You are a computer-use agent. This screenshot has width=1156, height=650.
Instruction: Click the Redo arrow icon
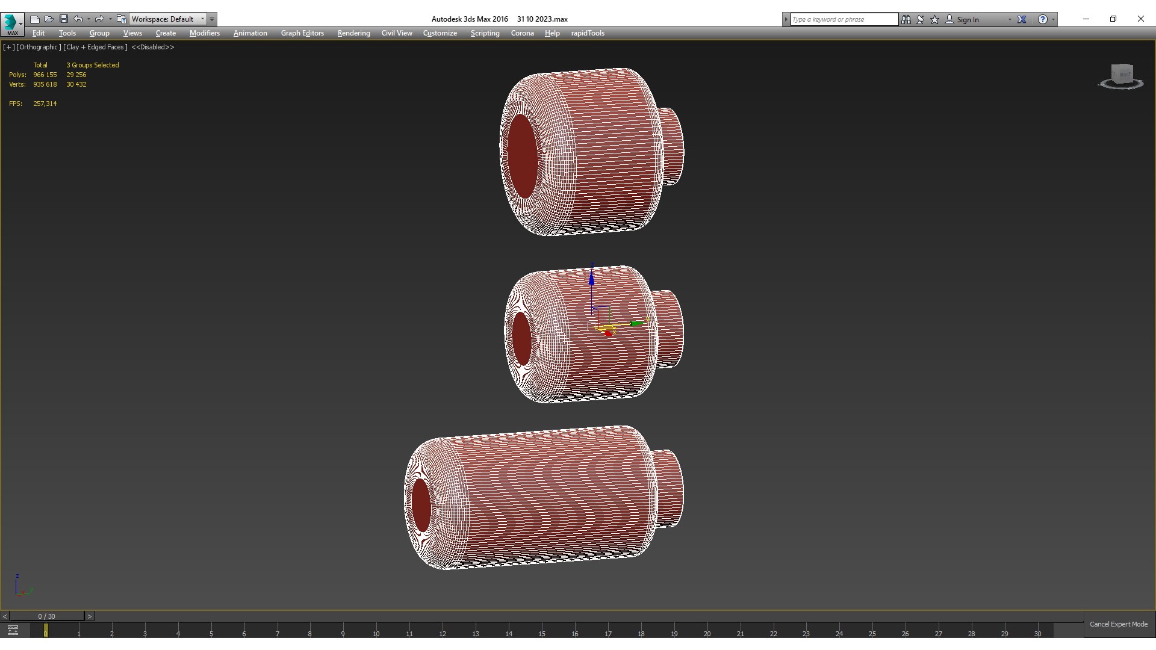click(99, 19)
